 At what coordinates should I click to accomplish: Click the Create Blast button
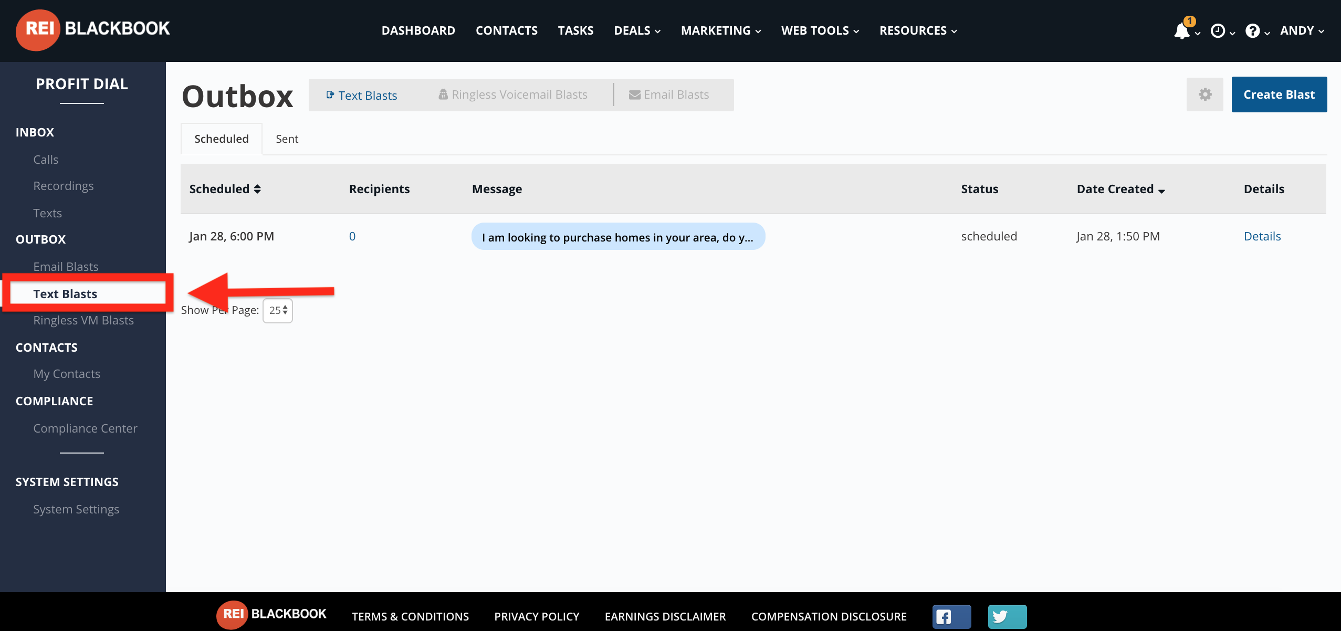pos(1279,94)
